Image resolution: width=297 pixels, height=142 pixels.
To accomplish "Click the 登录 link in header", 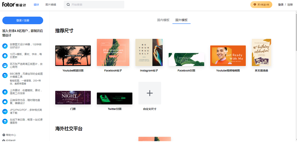I will pyautogui.click(x=281, y=5).
